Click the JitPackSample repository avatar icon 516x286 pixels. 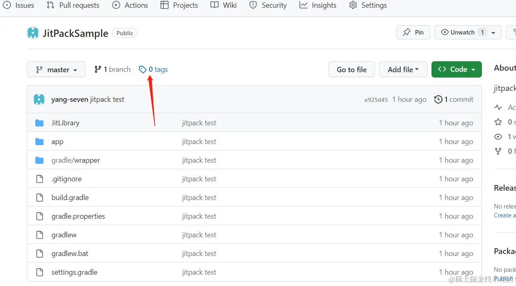pos(33,33)
